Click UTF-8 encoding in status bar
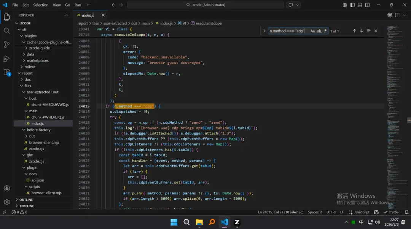This screenshot has height=229, width=411. tap(331, 212)
